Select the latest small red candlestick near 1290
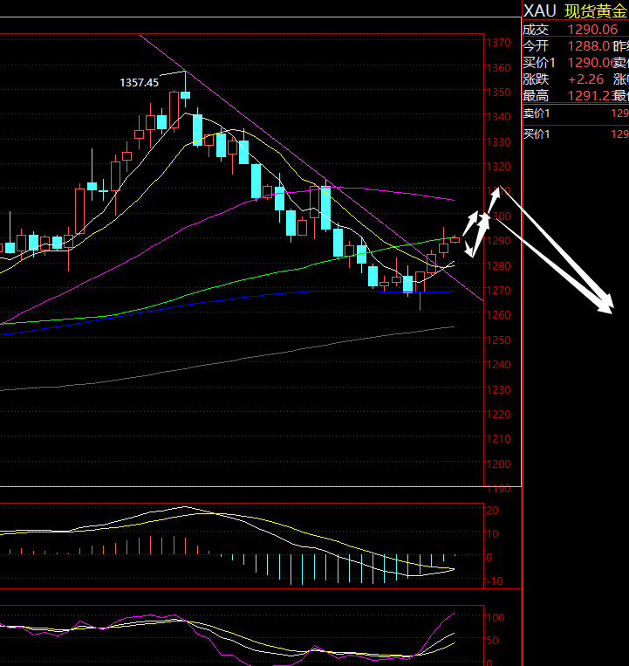Viewport: 629px width, 666px height. click(x=455, y=239)
